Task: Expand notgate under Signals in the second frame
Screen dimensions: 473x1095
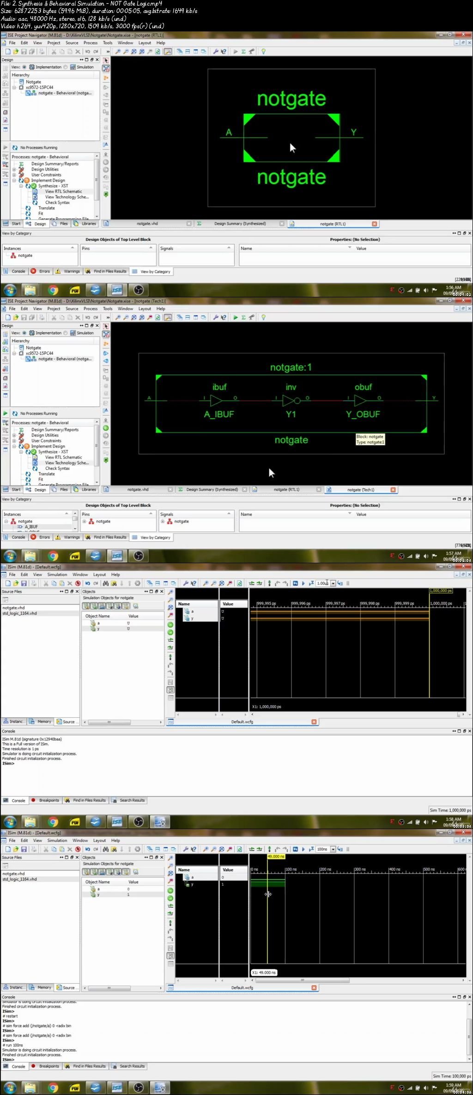Action: point(163,521)
